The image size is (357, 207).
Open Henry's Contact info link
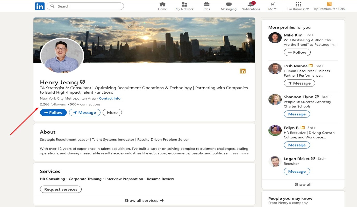110,98
